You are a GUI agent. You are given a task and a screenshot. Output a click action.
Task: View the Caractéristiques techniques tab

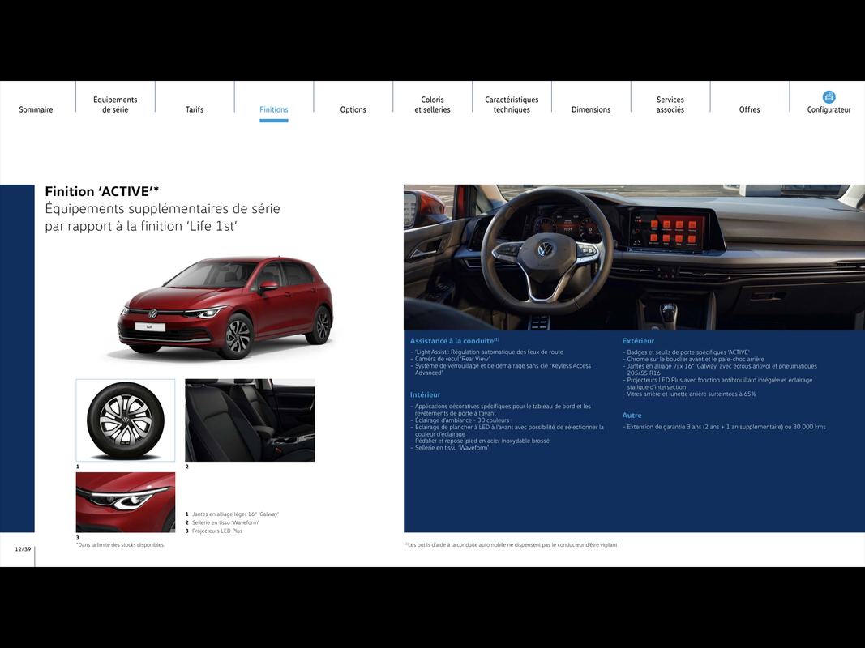tap(512, 104)
